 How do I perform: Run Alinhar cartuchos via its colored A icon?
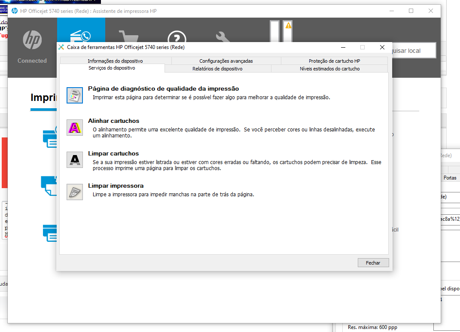coord(75,128)
